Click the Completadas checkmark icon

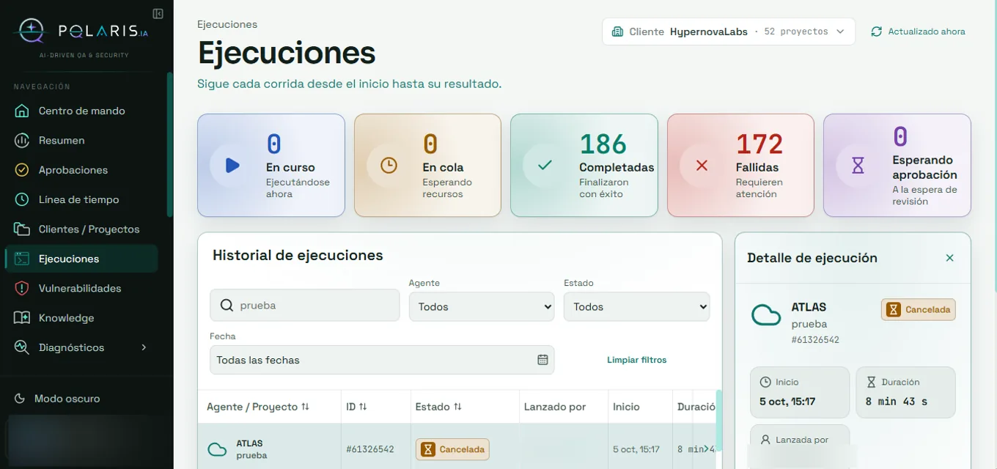tap(545, 166)
